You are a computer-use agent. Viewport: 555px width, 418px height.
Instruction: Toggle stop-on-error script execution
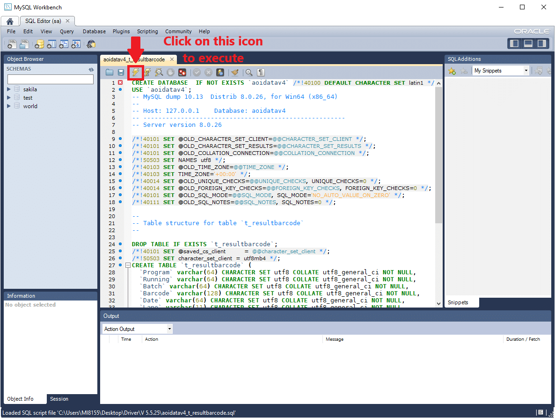[x=183, y=73]
